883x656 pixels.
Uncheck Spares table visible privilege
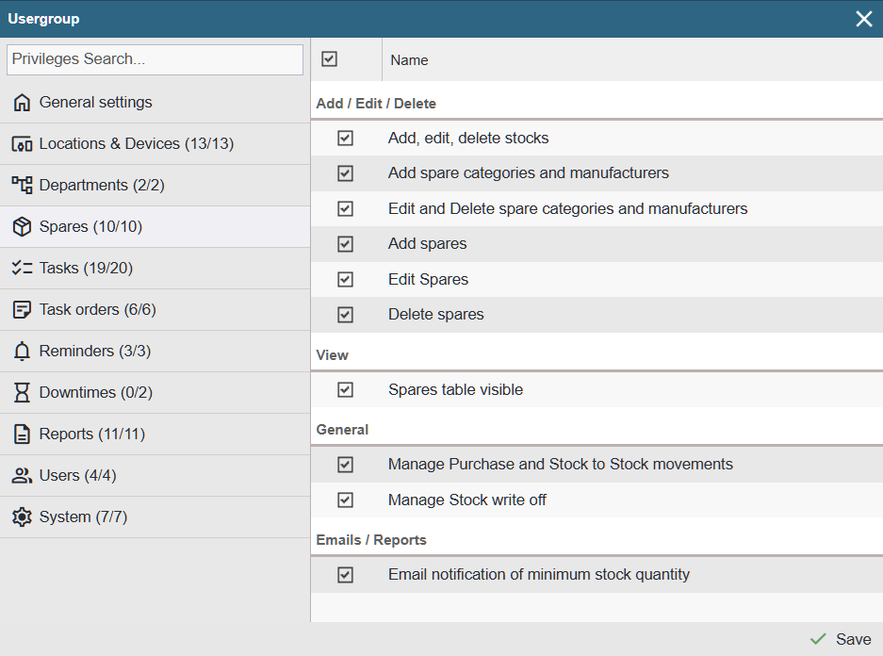point(345,389)
